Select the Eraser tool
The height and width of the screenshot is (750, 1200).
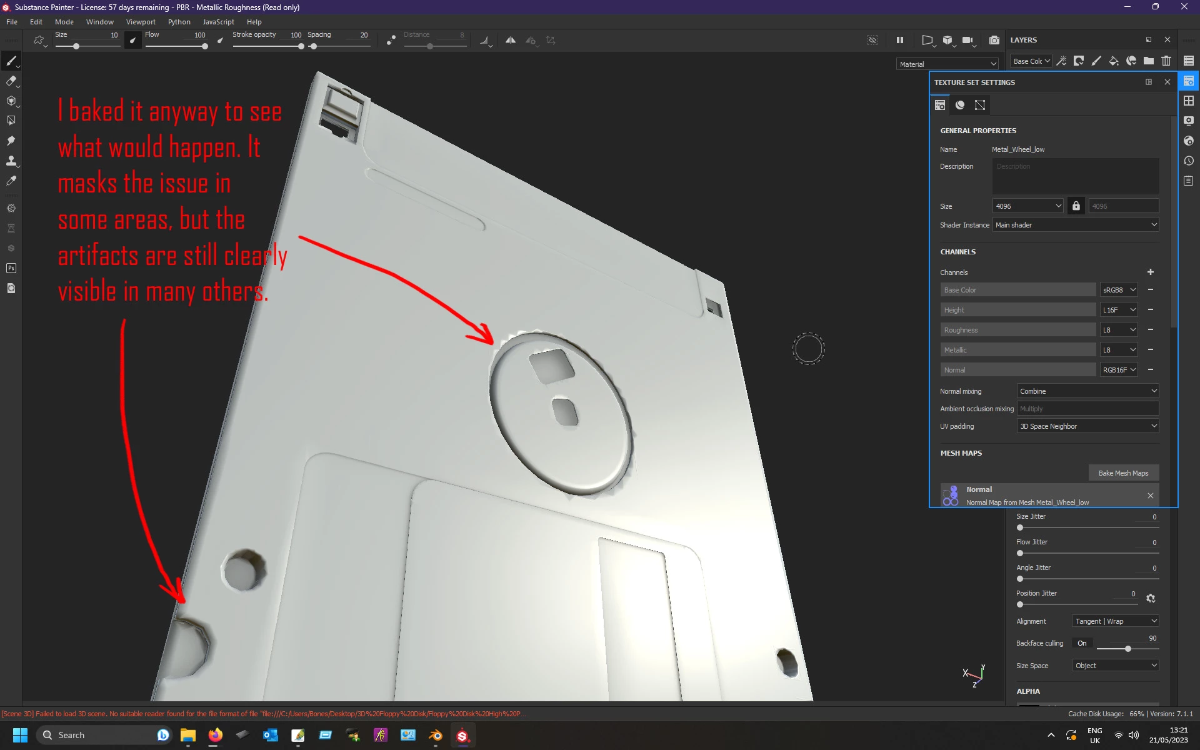[11, 81]
